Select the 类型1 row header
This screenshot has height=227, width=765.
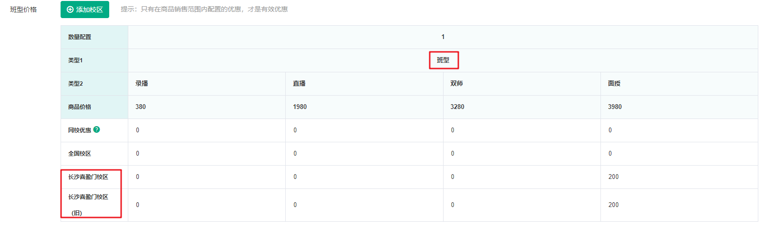(x=94, y=60)
